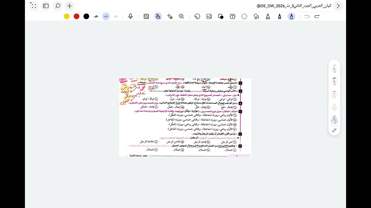
Task: Select the text box tool
Action: (x=232, y=16)
